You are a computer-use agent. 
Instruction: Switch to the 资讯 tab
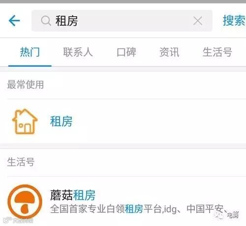[x=169, y=52]
